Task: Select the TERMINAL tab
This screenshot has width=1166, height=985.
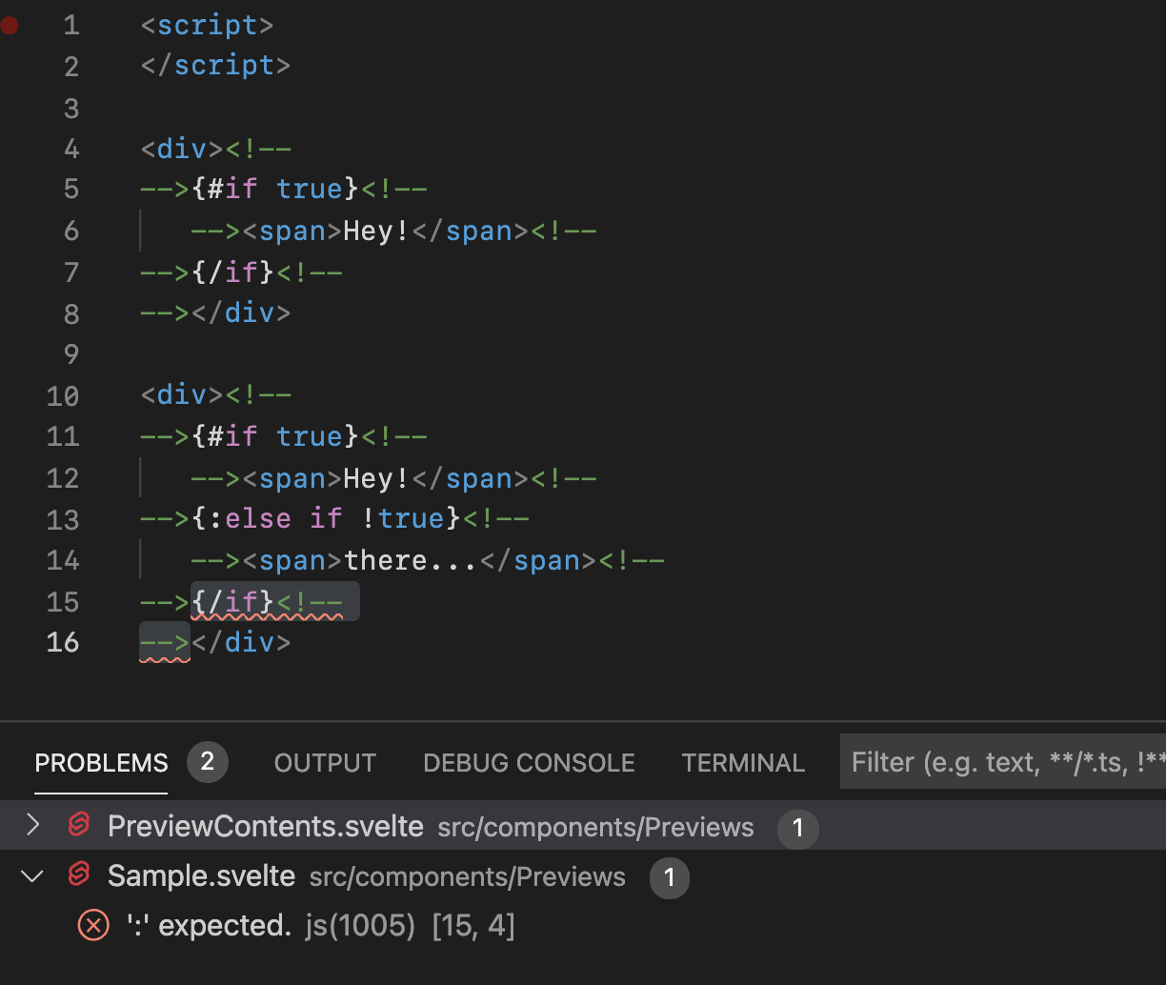Action: coord(743,762)
